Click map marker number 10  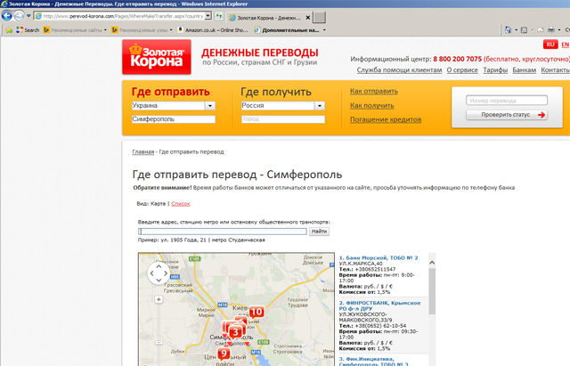(x=256, y=312)
